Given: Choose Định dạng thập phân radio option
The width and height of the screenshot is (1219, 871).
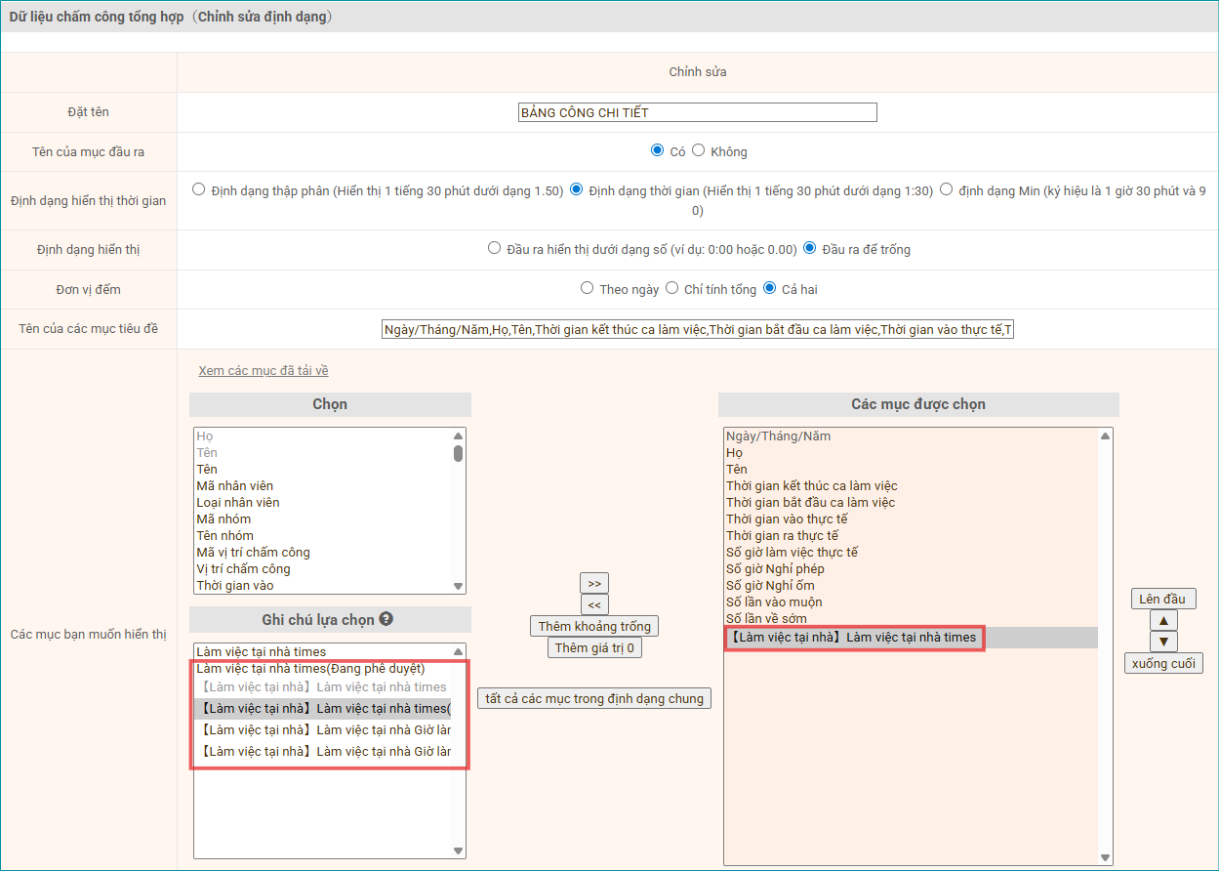Looking at the screenshot, I should pos(199,190).
